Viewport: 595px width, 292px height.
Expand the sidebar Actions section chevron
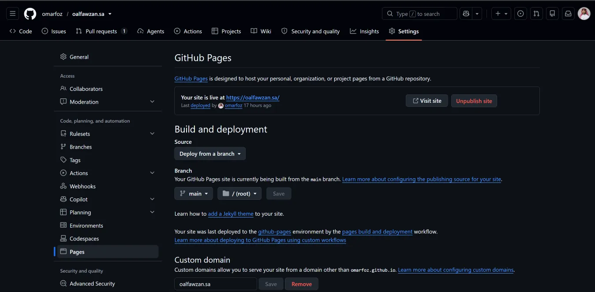tap(152, 173)
